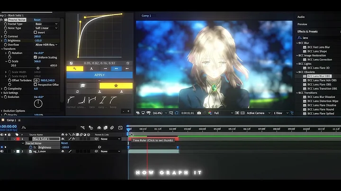Choose the 'twix' curve preset
Screen dimensions: 341x191
pyautogui.click(x=92, y=102)
